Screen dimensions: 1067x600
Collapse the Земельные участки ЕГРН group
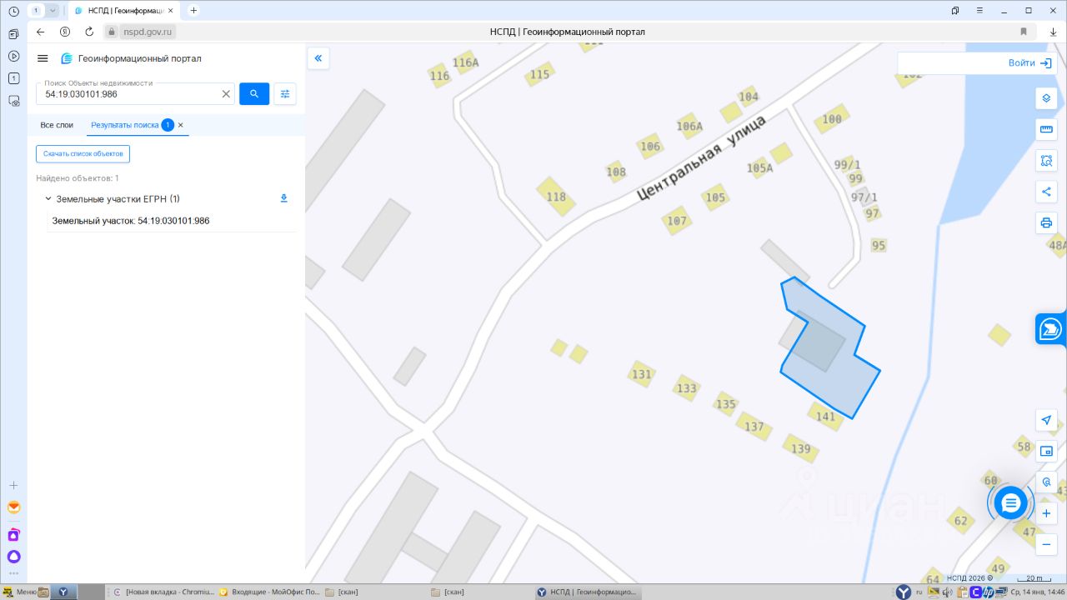click(48, 199)
